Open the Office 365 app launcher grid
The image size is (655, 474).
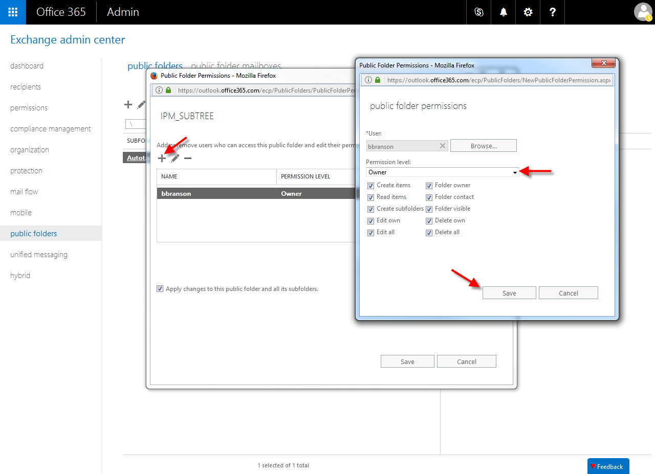pos(13,12)
